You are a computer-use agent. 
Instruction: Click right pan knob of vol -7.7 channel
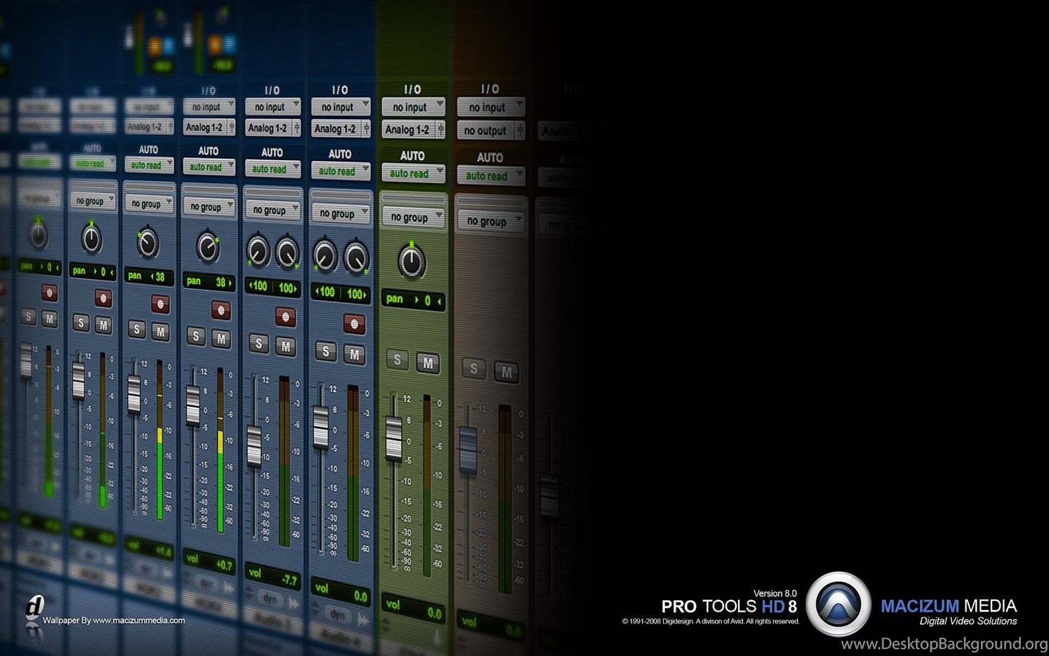(x=287, y=253)
